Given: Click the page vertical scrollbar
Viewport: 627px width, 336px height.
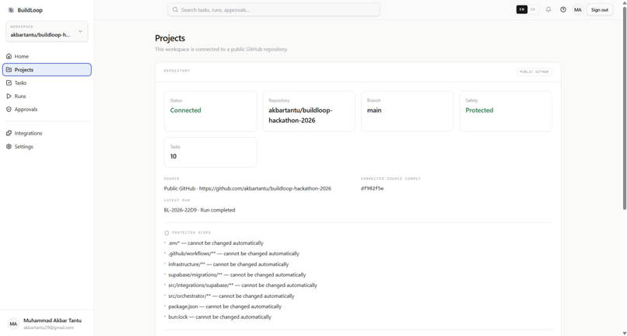Looking at the screenshot, I should click(x=624, y=108).
